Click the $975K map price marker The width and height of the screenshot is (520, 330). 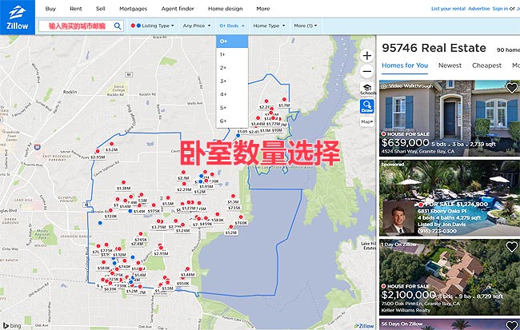[154, 211]
